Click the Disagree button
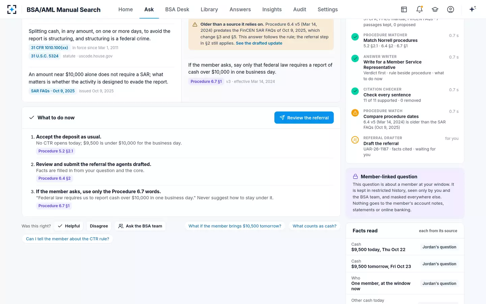This screenshot has height=304, width=486. coord(99,226)
